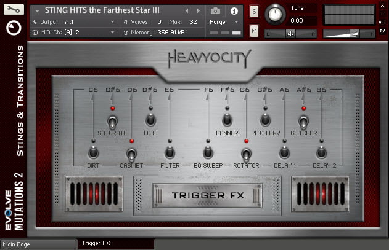The height and width of the screenshot is (250, 389).
Task: Expand the instrument name dropdown arrow
Action: coord(37,11)
